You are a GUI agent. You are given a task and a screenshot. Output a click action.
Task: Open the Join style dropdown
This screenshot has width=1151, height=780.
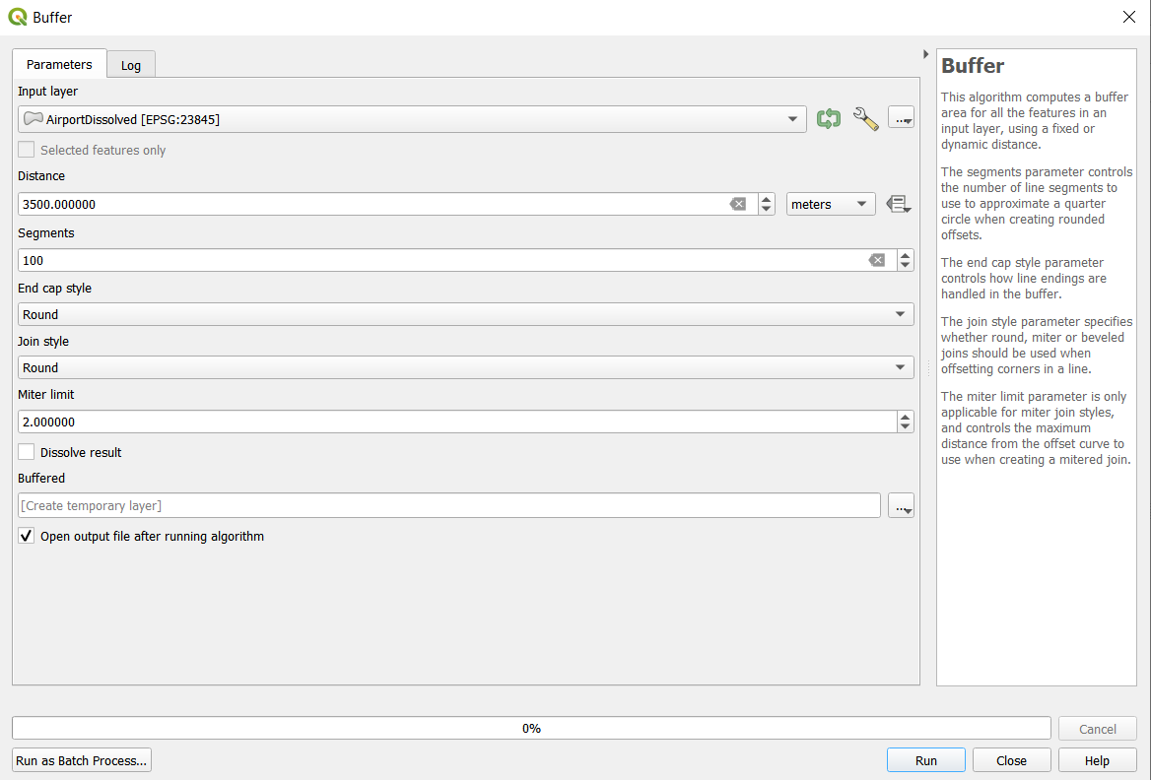[x=465, y=367]
